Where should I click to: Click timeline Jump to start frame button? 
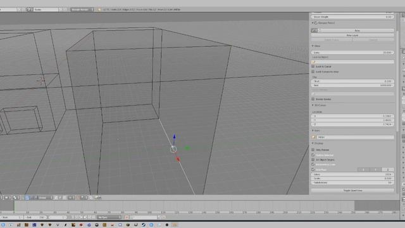pos(73,217)
